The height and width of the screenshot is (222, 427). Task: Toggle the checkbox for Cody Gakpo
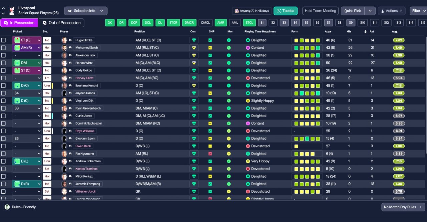point(3,70)
